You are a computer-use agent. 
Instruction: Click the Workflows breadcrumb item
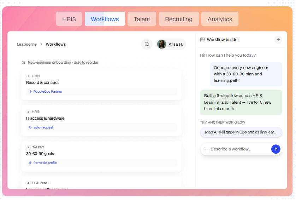(x=56, y=44)
